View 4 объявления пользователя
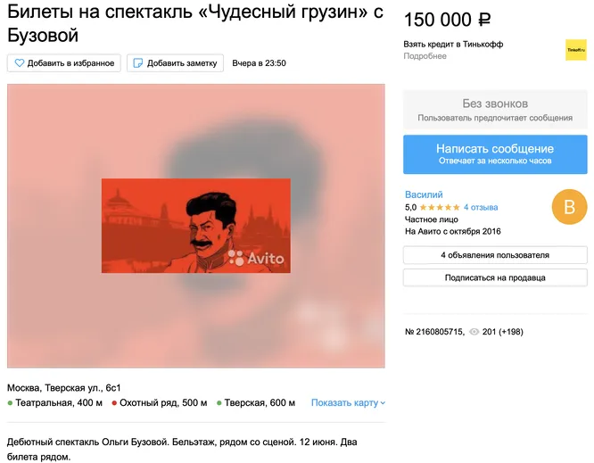The height and width of the screenshot is (463, 594). click(495, 255)
